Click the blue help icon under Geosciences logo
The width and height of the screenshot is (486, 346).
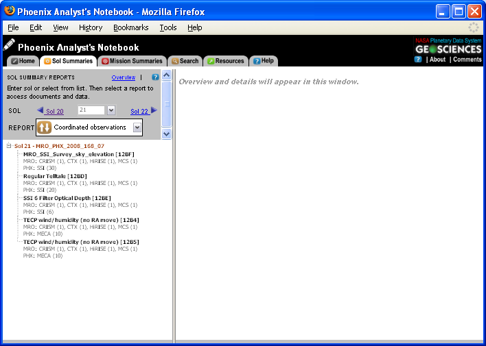click(418, 60)
